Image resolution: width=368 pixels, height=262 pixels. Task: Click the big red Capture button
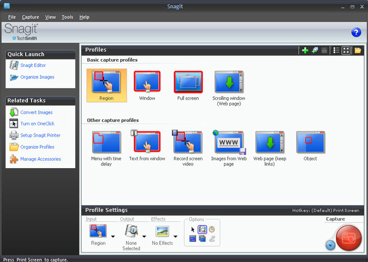[x=348, y=238]
